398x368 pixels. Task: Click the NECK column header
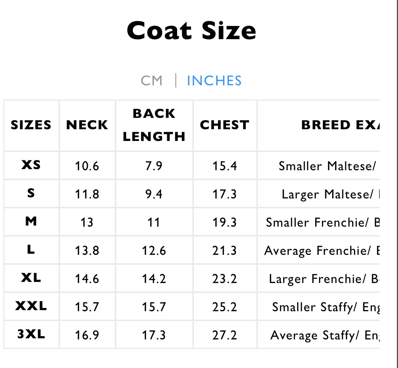click(87, 125)
